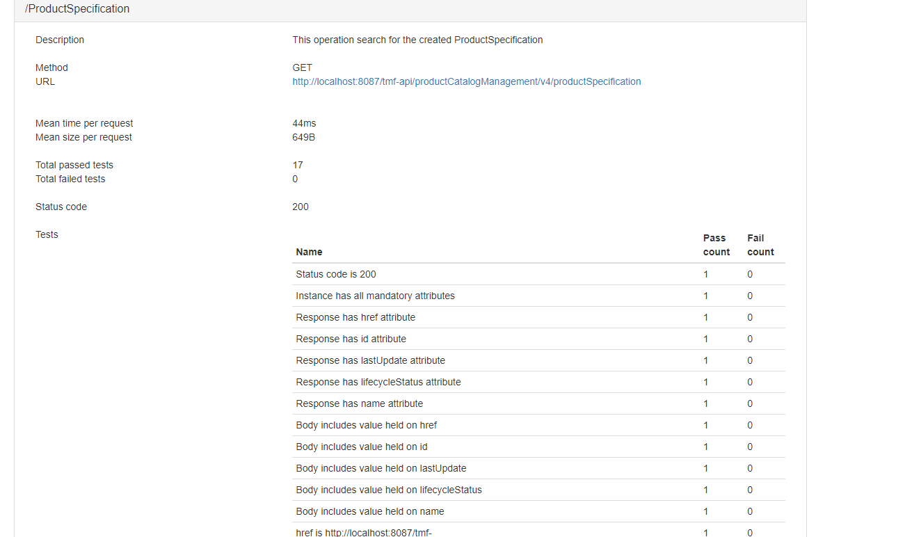Screen dimensions: 905x537
Task: Select the 'Instance has all mandatory attributes' row
Action: (376, 296)
